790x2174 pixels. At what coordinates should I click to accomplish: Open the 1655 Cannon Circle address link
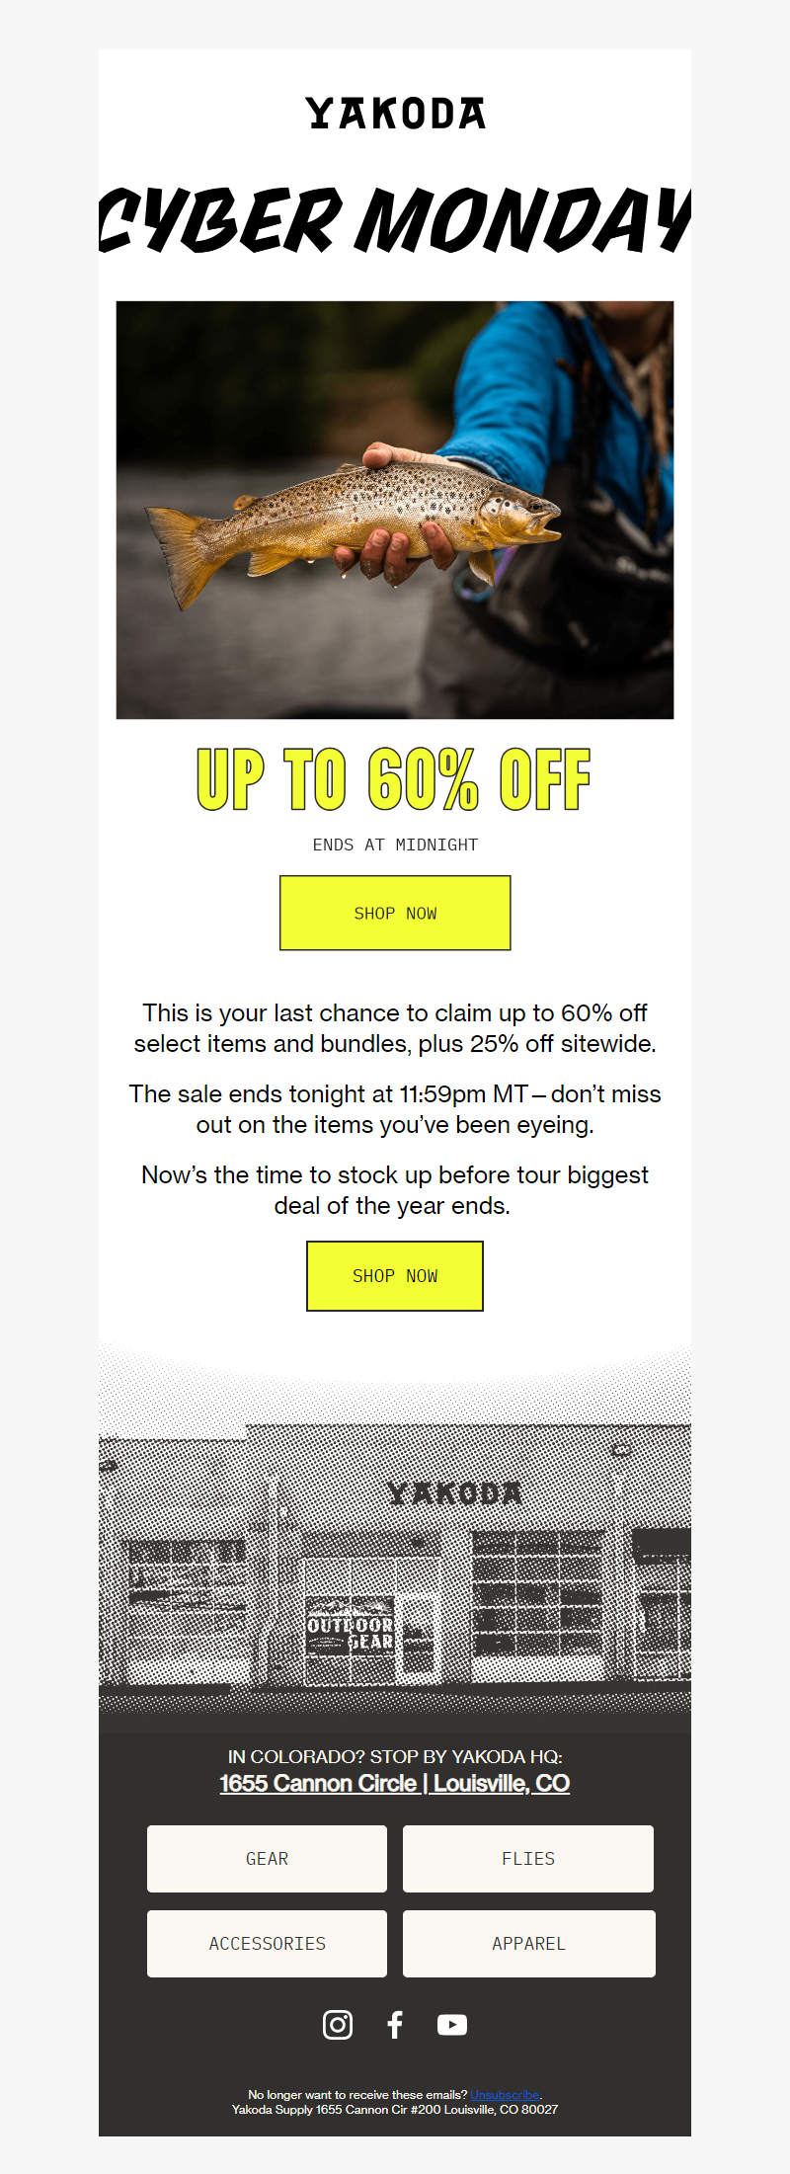[395, 1783]
